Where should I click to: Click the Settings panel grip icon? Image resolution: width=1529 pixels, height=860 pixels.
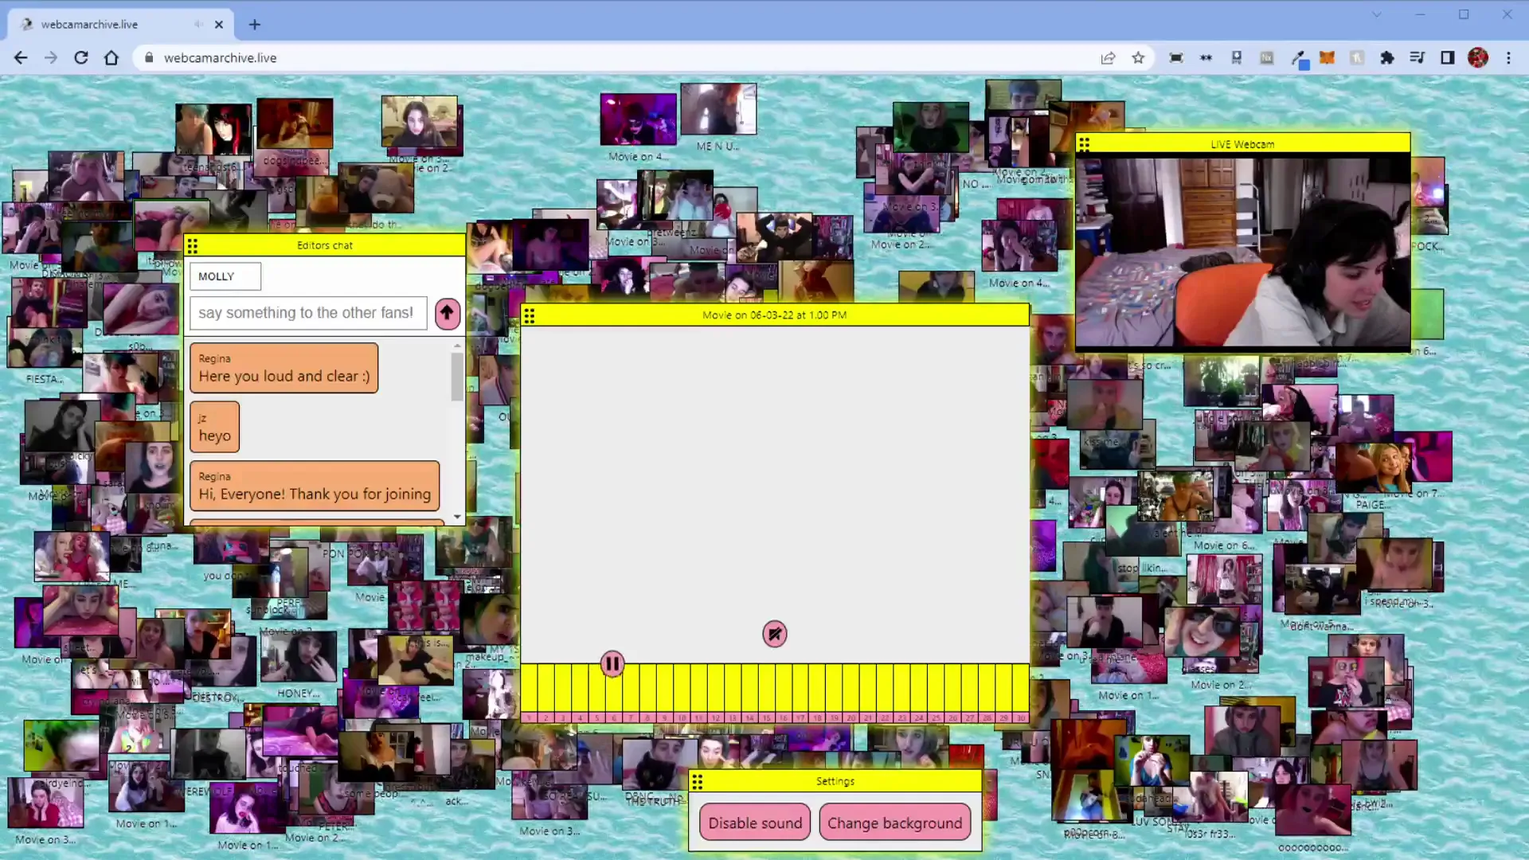click(x=698, y=781)
